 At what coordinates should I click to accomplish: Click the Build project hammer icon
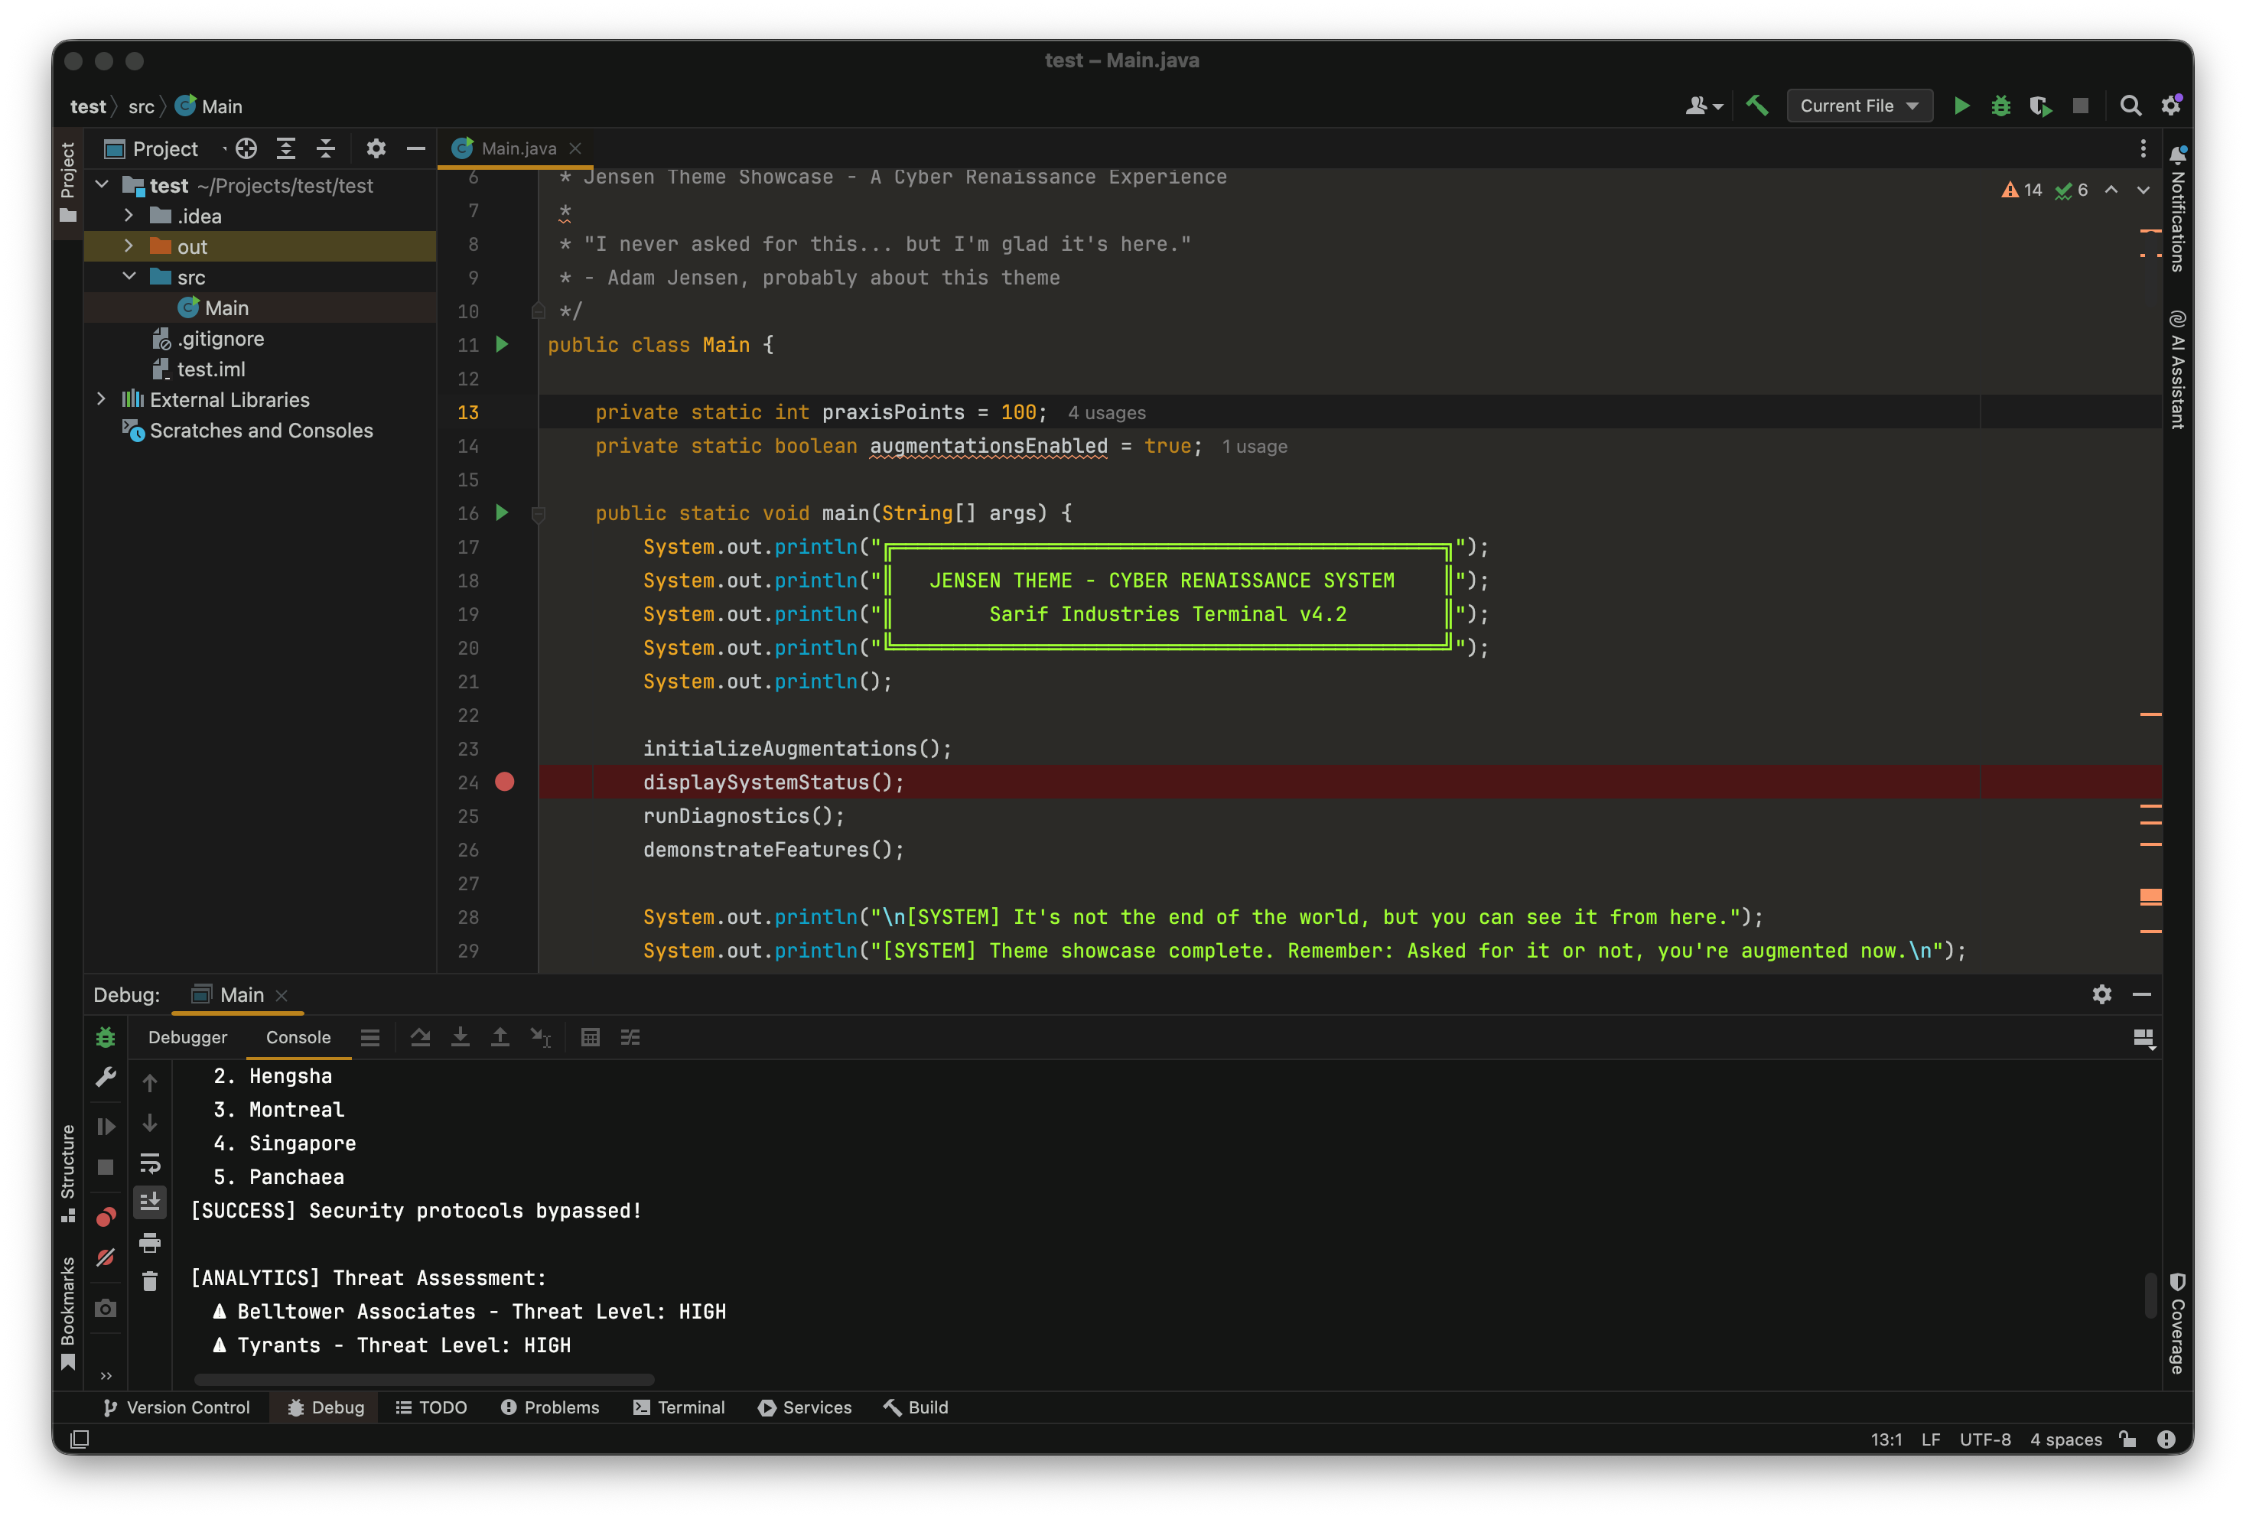pos(1757,106)
